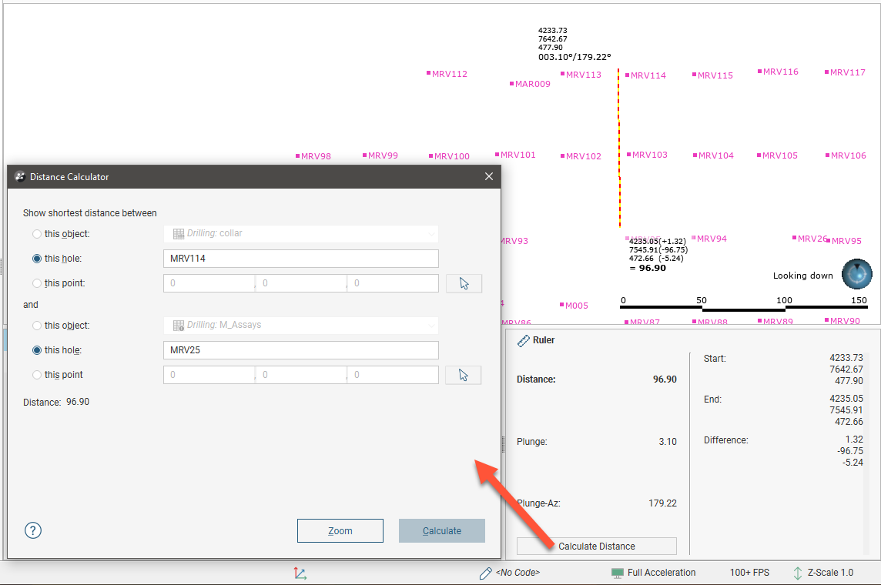Close the Distance Calculator dialog
This screenshot has width=881, height=585.
tap(488, 177)
